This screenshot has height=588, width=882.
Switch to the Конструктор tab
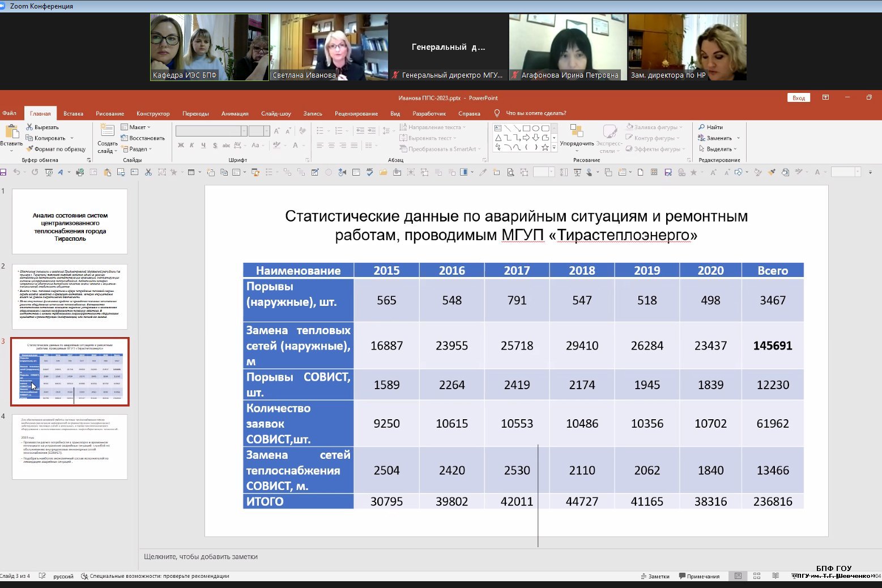[153, 113]
